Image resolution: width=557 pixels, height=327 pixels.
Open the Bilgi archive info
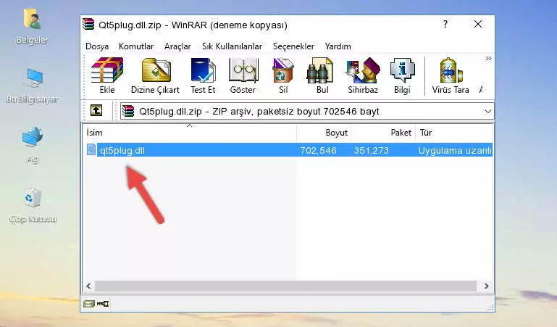(402, 75)
